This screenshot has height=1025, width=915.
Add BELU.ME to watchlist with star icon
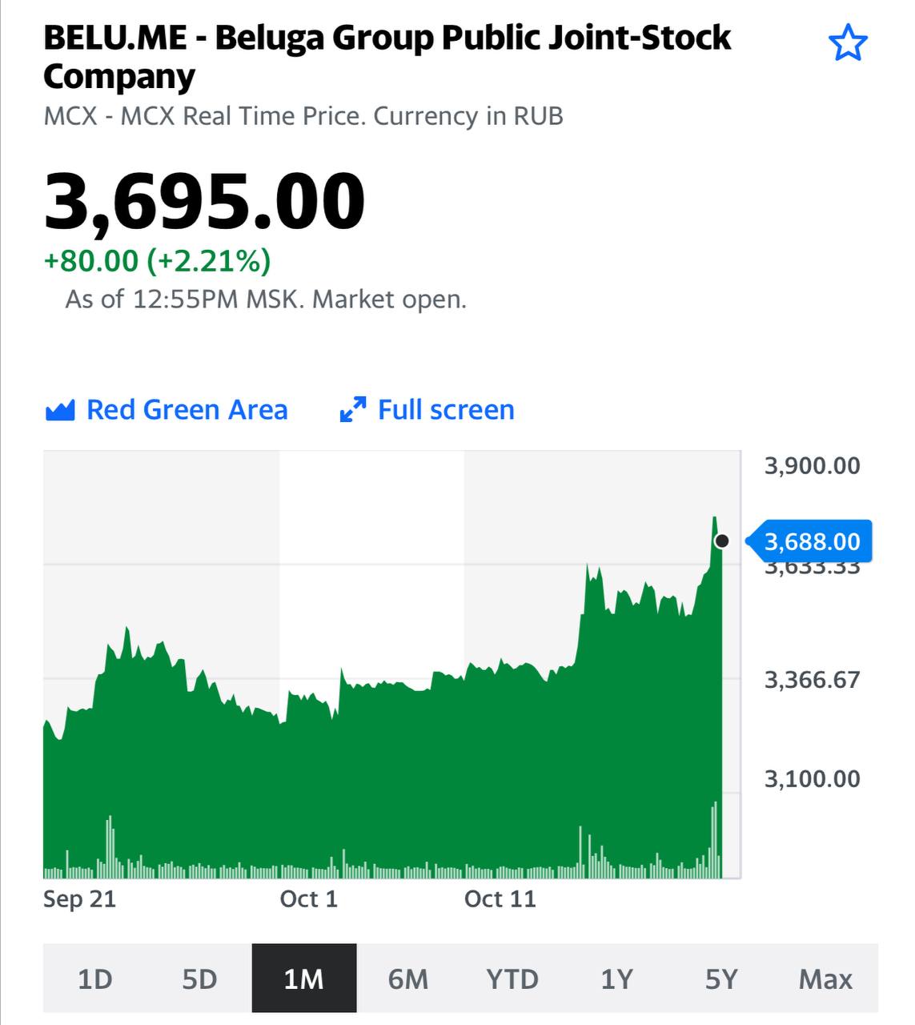point(848,42)
